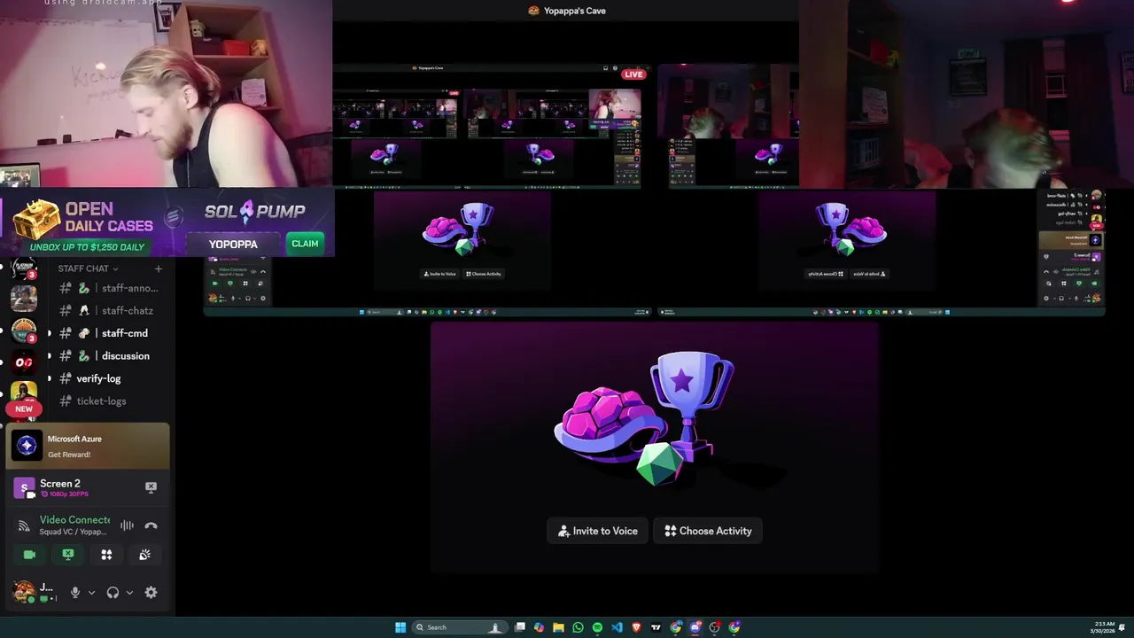
Task: Open TradingView from the taskbar
Action: pyautogui.click(x=656, y=627)
